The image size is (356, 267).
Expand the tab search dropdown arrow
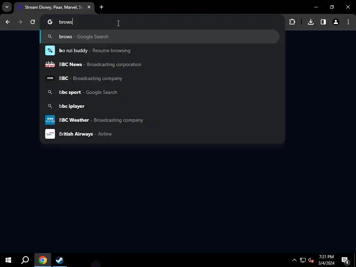pos(7,7)
